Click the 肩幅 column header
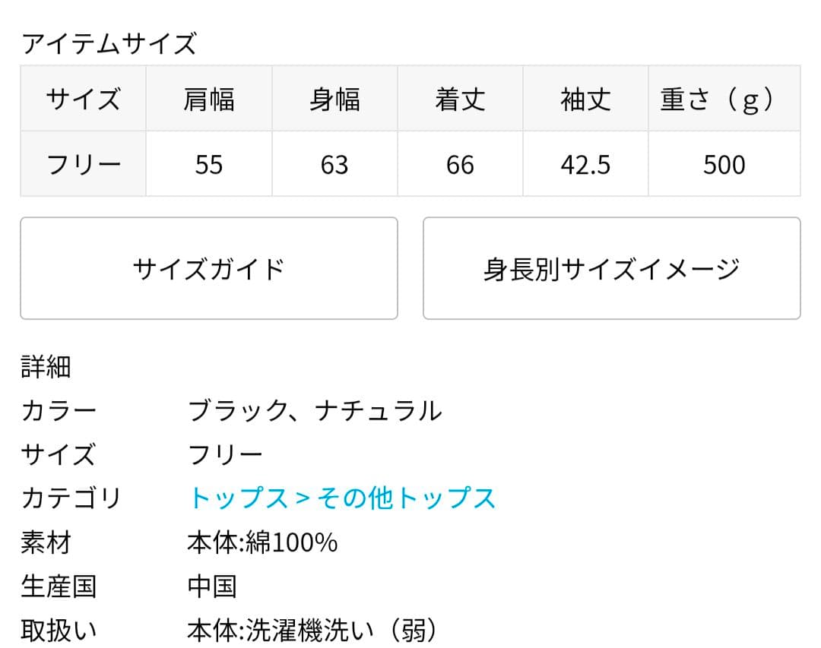Screen dimensions: 821x648 (209, 99)
